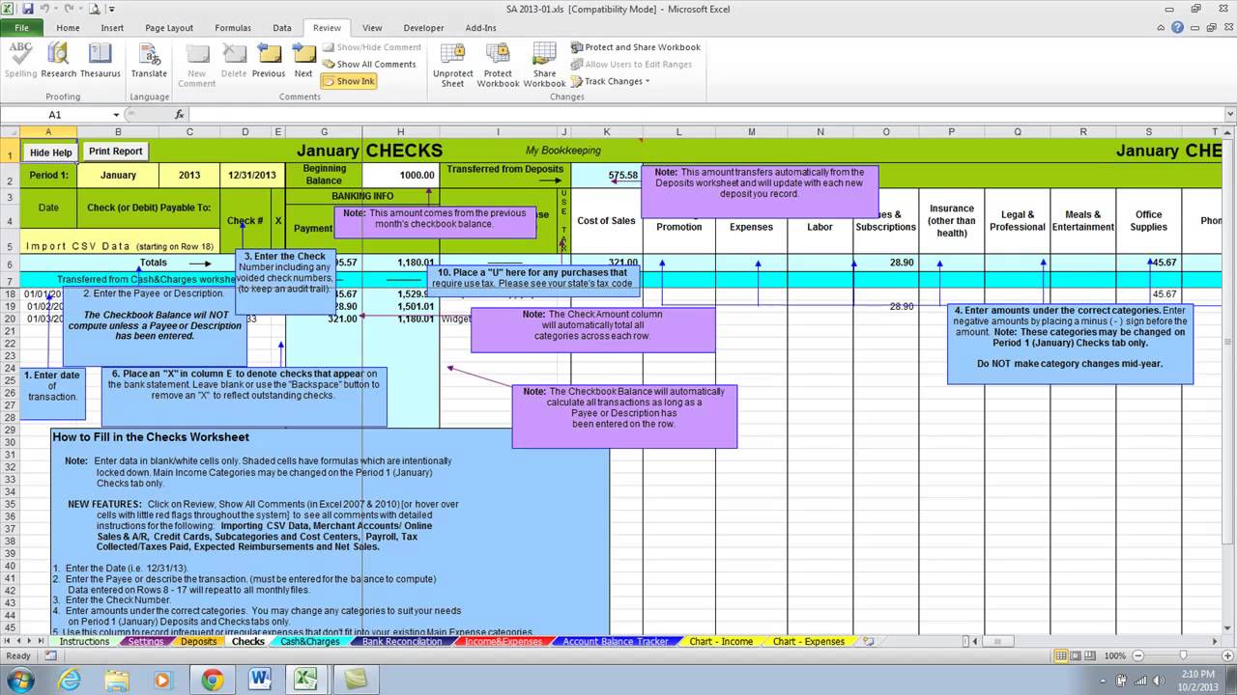The height and width of the screenshot is (695, 1237).
Task: Click the Translate icon
Action: [149, 60]
